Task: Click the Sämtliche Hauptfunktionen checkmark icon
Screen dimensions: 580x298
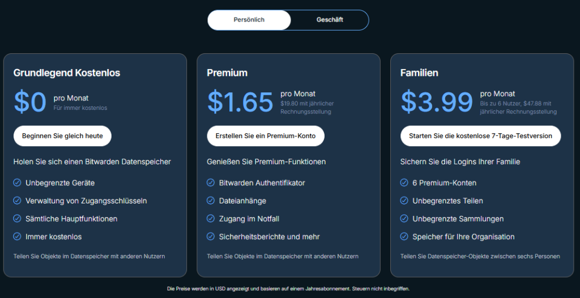Action: click(x=17, y=219)
